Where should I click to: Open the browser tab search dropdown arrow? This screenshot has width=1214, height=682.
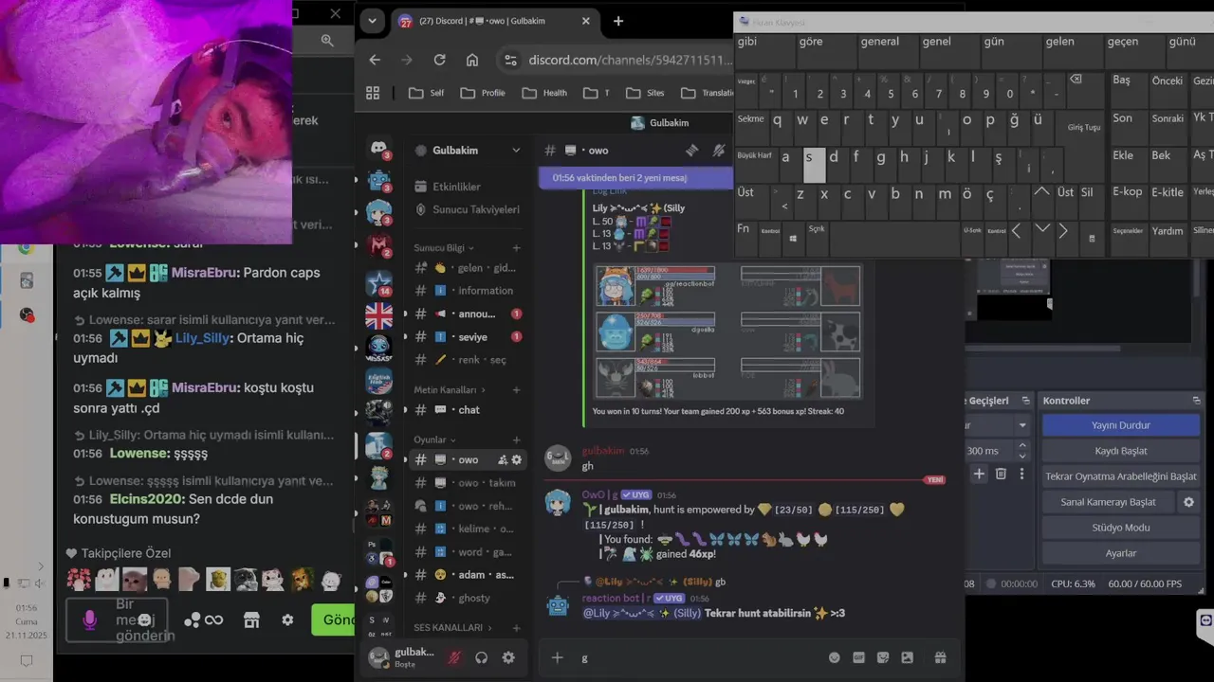point(372,21)
